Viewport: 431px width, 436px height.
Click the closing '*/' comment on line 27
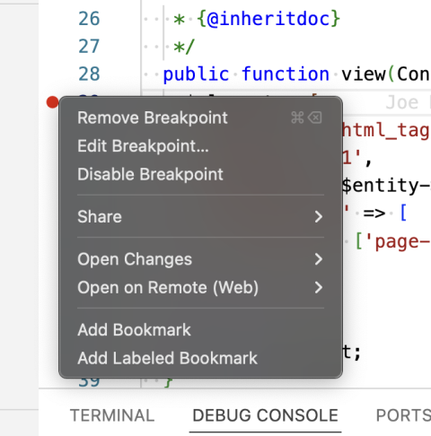point(184,47)
